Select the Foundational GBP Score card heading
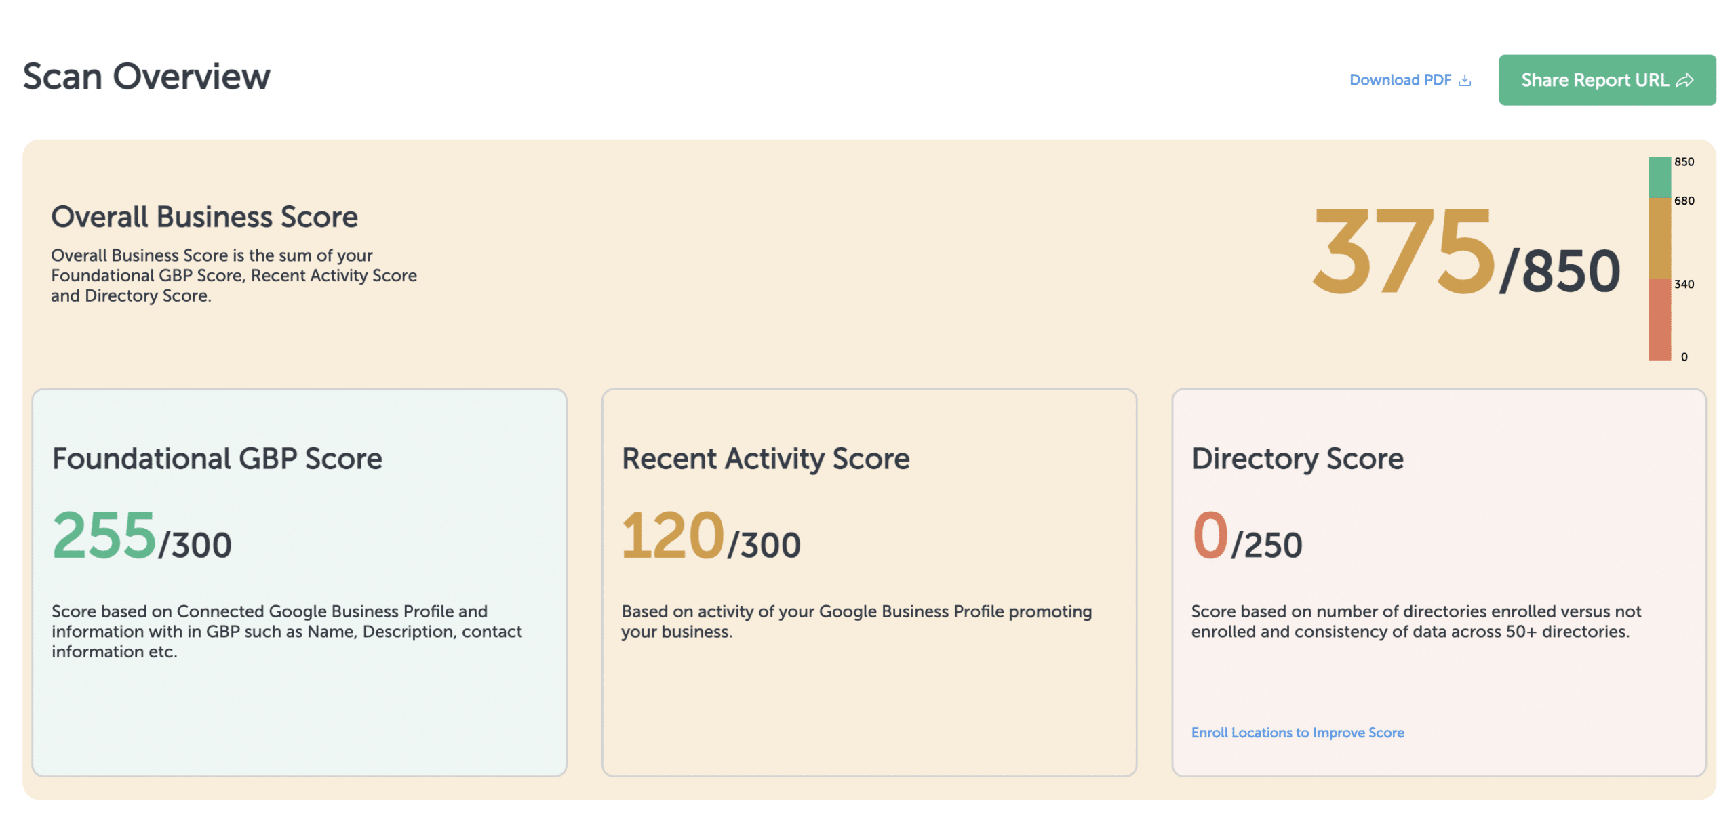 pyautogui.click(x=217, y=459)
